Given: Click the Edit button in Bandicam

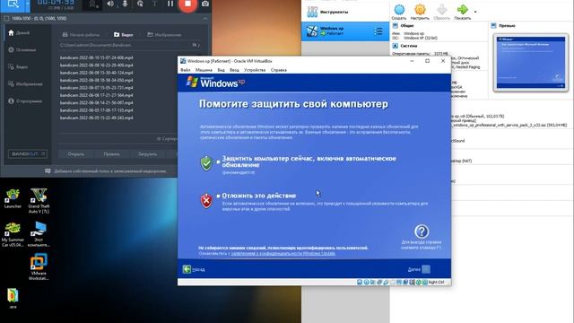Looking at the screenshot, I should 111,154.
